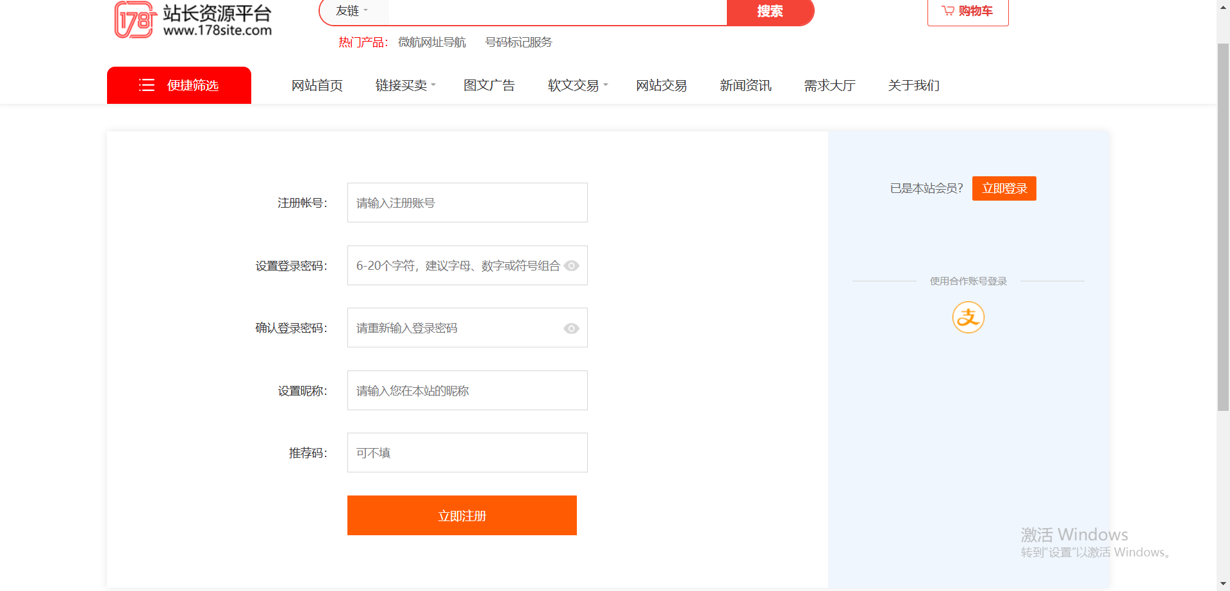Focus the 注册帐号 input field

(467, 203)
